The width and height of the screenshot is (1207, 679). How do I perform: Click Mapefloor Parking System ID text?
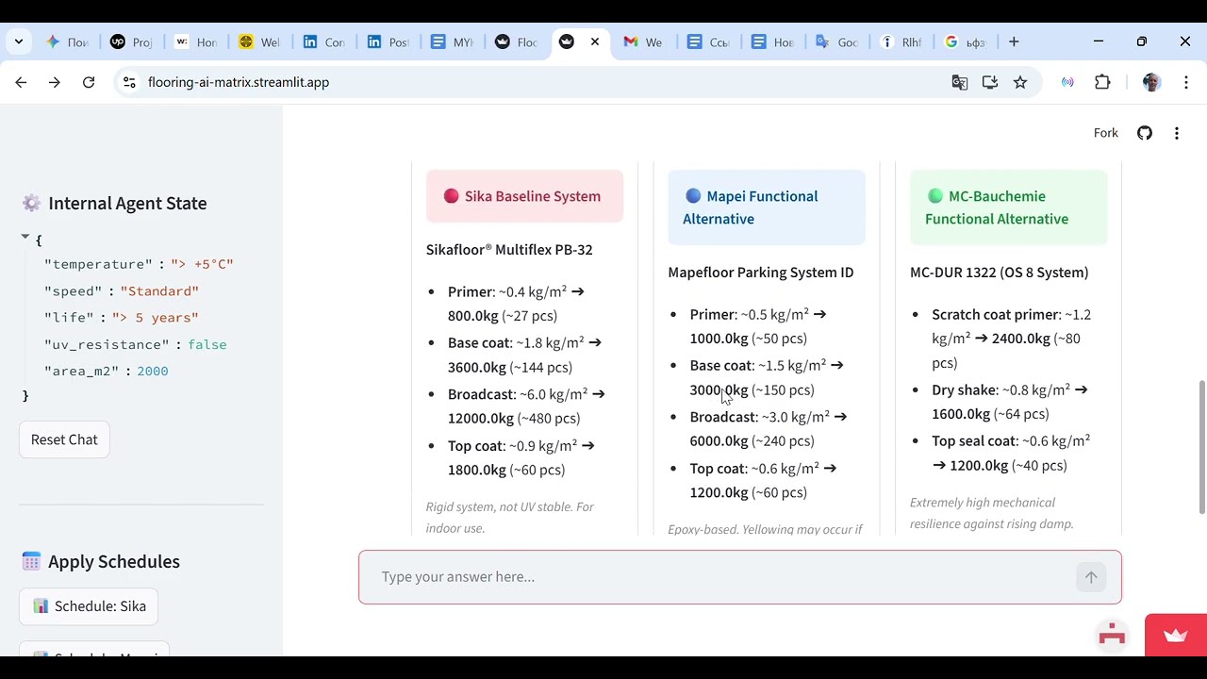(761, 273)
